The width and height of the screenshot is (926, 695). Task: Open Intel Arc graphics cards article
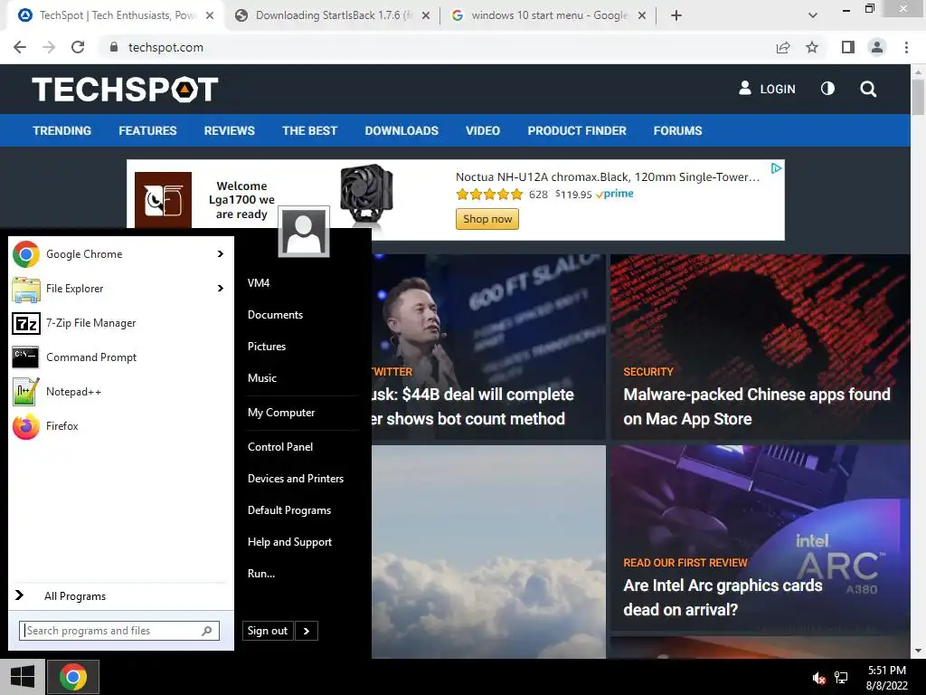point(723,597)
